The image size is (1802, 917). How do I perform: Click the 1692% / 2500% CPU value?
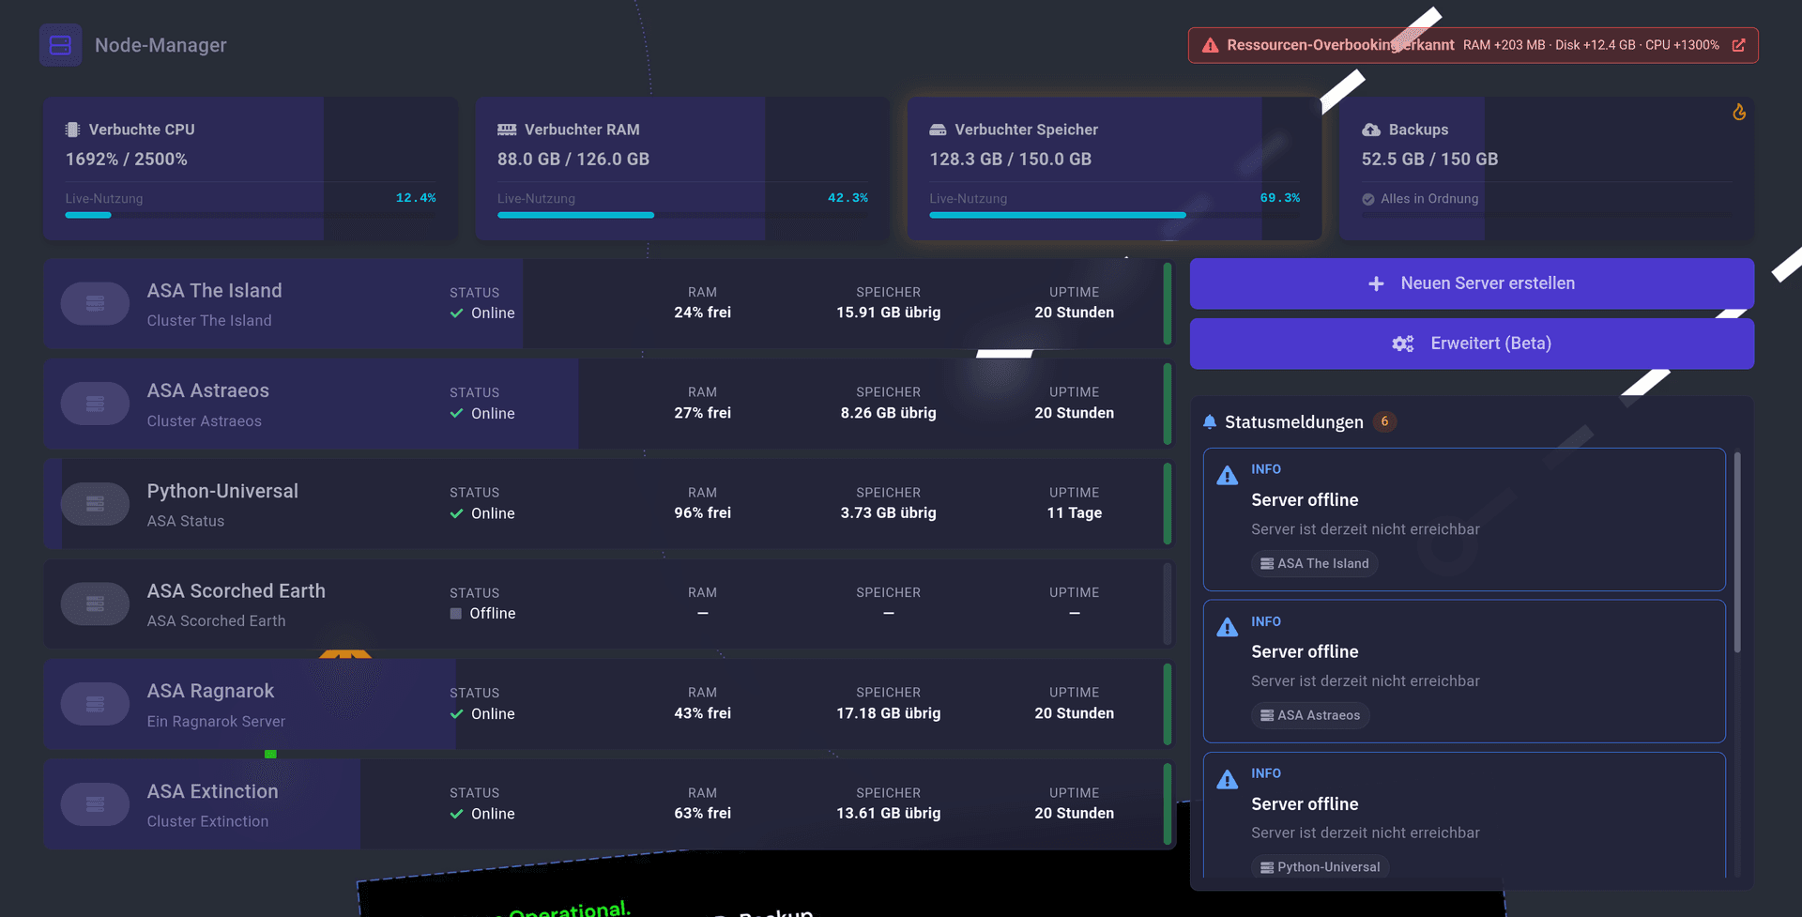pyautogui.click(x=126, y=160)
